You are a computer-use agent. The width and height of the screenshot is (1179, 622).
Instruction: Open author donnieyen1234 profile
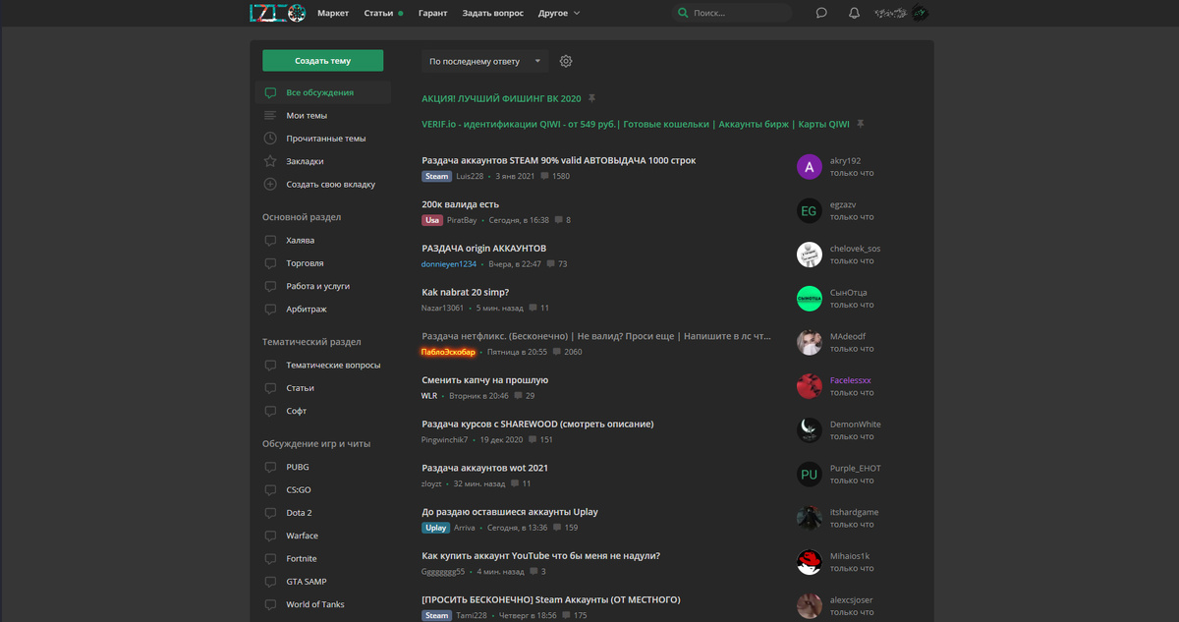coord(449,264)
